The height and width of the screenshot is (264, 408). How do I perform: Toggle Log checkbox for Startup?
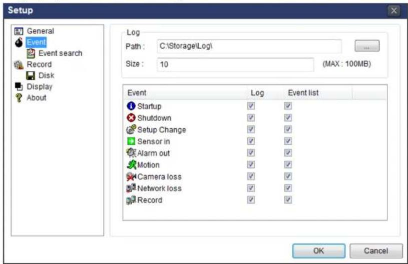[251, 106]
